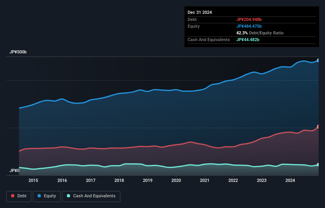Click the blue Equity legend dot
Screen dimensions: 325x208
click(x=39, y=196)
